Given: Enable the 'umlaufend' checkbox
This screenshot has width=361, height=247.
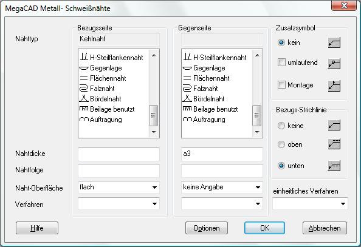Looking at the screenshot, I should point(281,63).
